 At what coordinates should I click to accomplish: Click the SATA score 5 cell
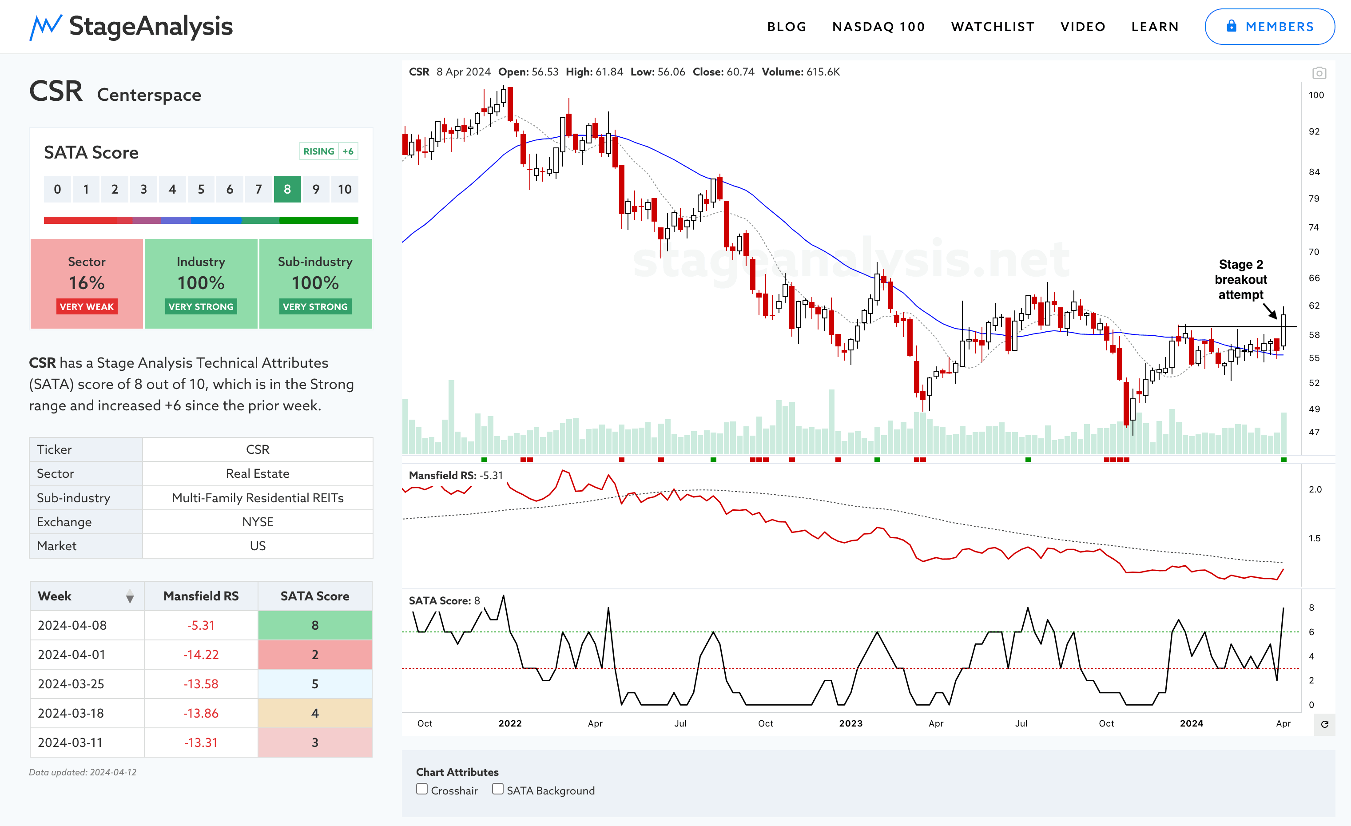coord(315,684)
